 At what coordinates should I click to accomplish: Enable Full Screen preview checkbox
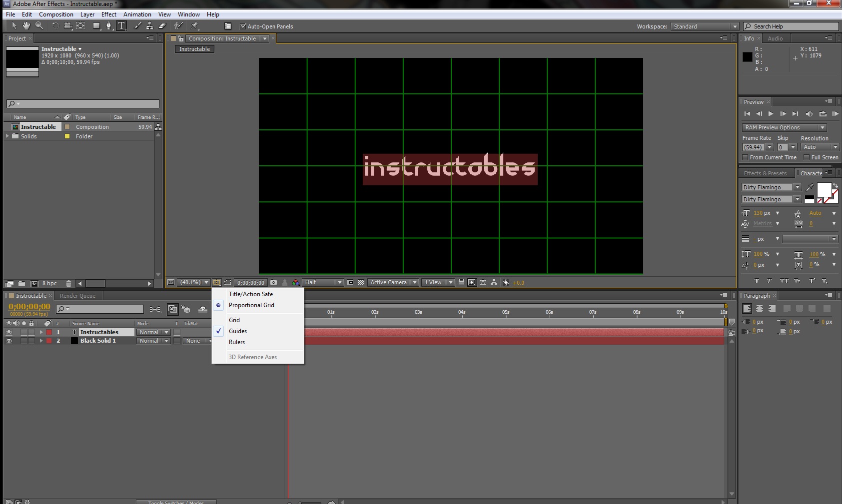[807, 157]
